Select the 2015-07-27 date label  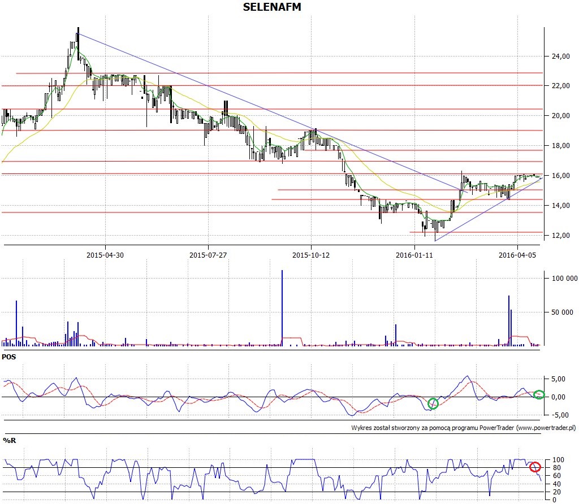pos(208,255)
